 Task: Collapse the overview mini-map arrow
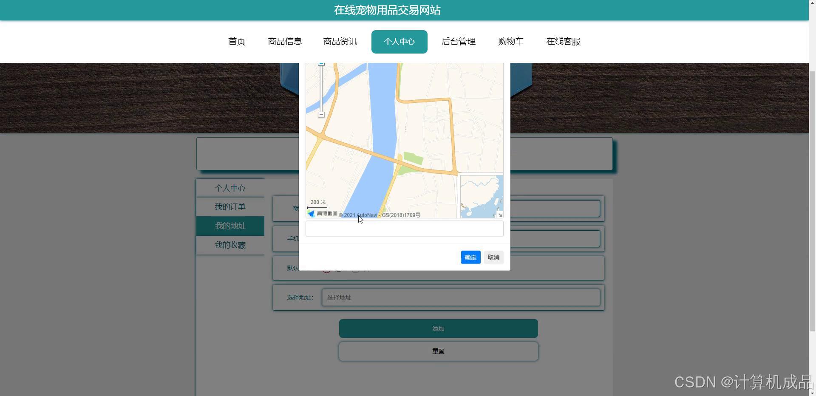pos(500,215)
